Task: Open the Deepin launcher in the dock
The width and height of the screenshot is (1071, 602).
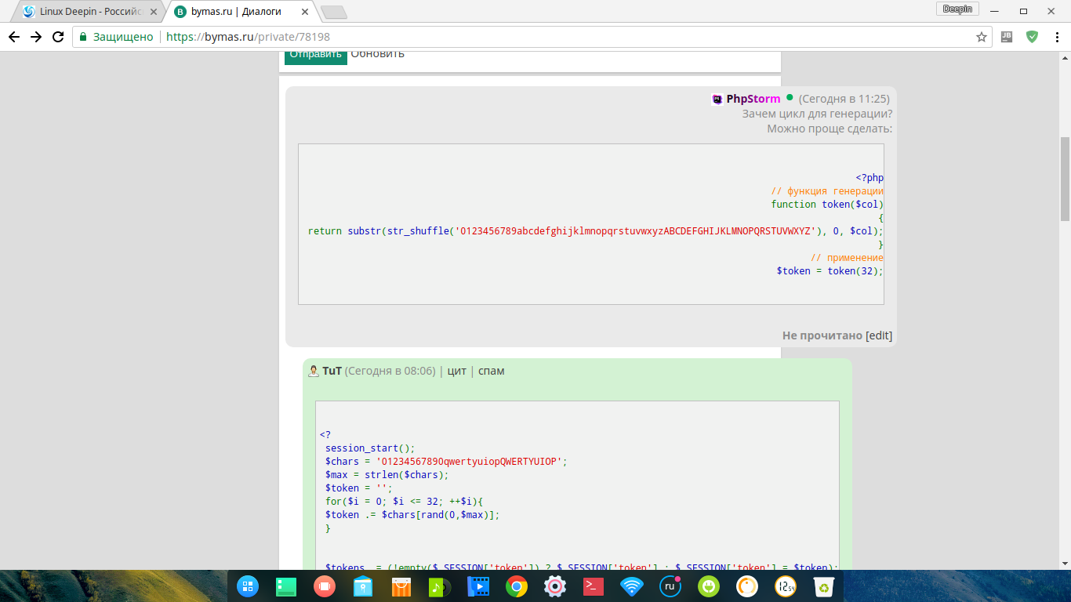Action: coord(248,586)
